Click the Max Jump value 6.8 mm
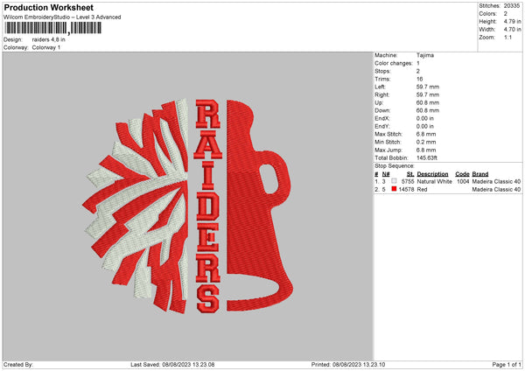This screenshot has height=371, width=525. [x=426, y=150]
